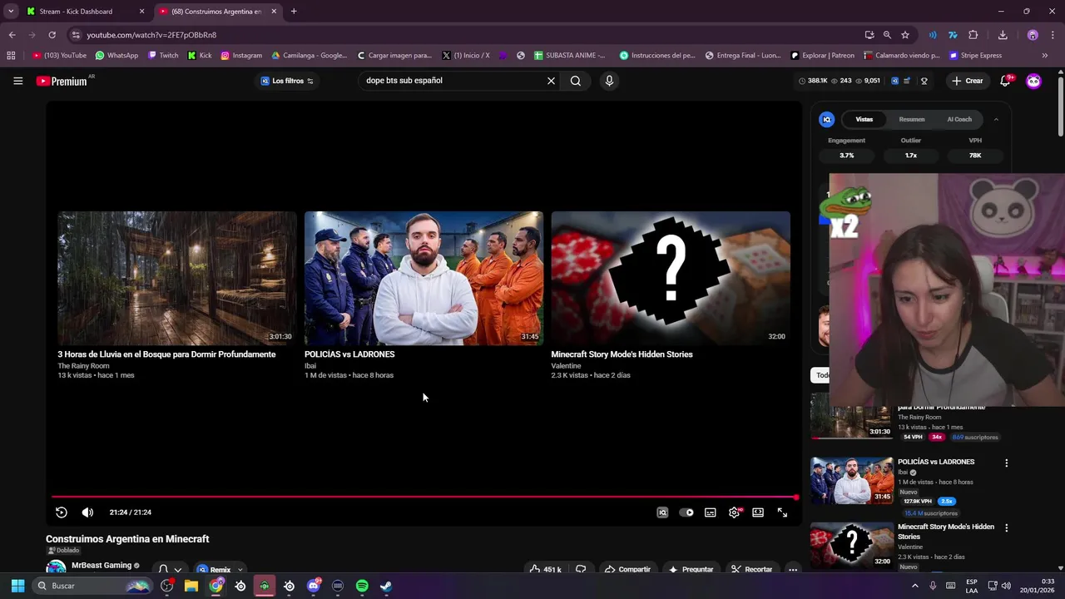Clear the search box text

551,81
